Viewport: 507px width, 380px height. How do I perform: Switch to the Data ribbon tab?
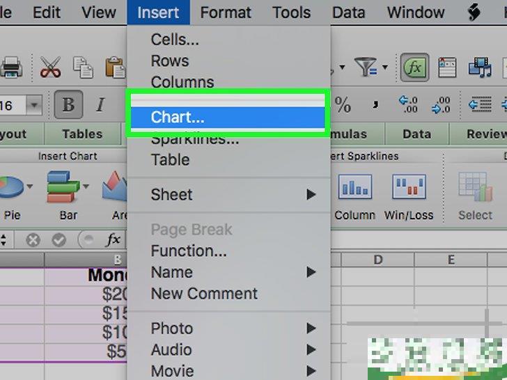tap(416, 134)
